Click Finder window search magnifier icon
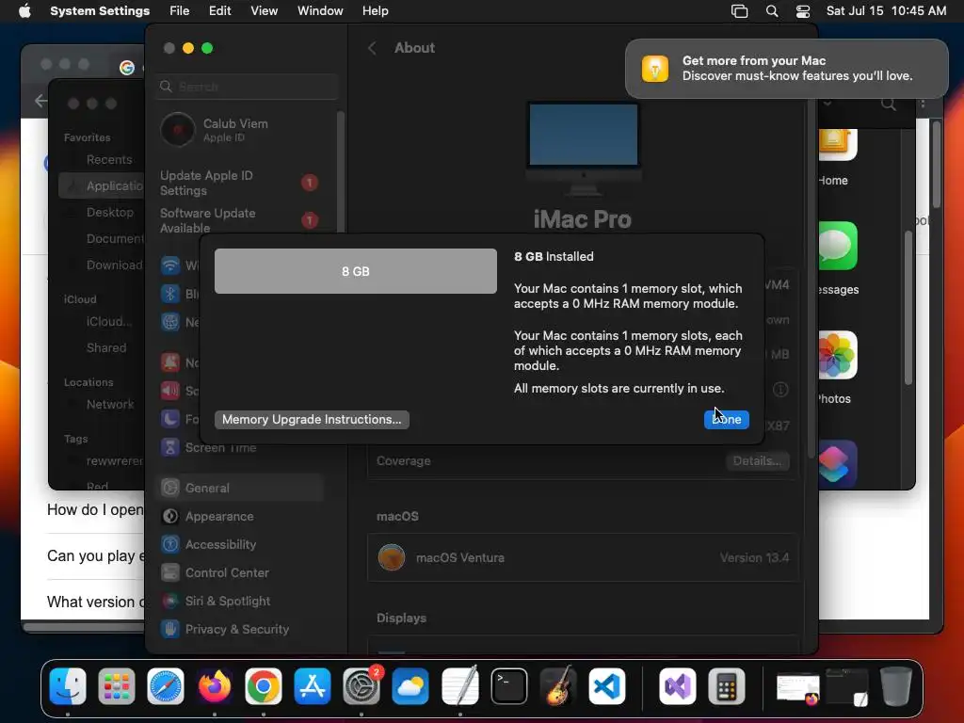This screenshot has width=964, height=723. click(889, 104)
